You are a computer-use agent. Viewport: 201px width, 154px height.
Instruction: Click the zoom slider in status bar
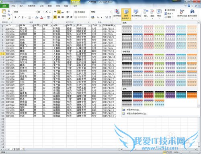tap(190, 152)
